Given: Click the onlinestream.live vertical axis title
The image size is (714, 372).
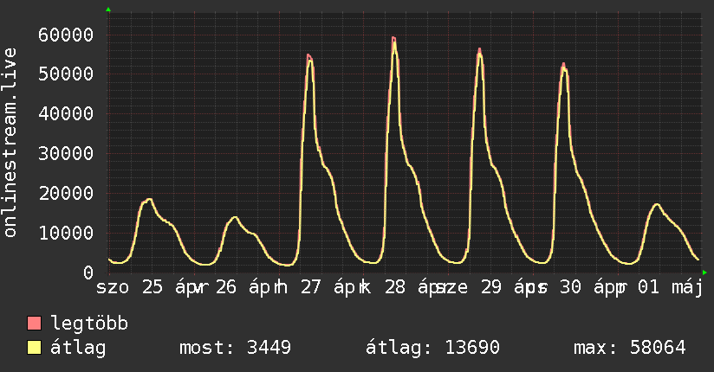Looking at the screenshot, I should (x=10, y=143).
